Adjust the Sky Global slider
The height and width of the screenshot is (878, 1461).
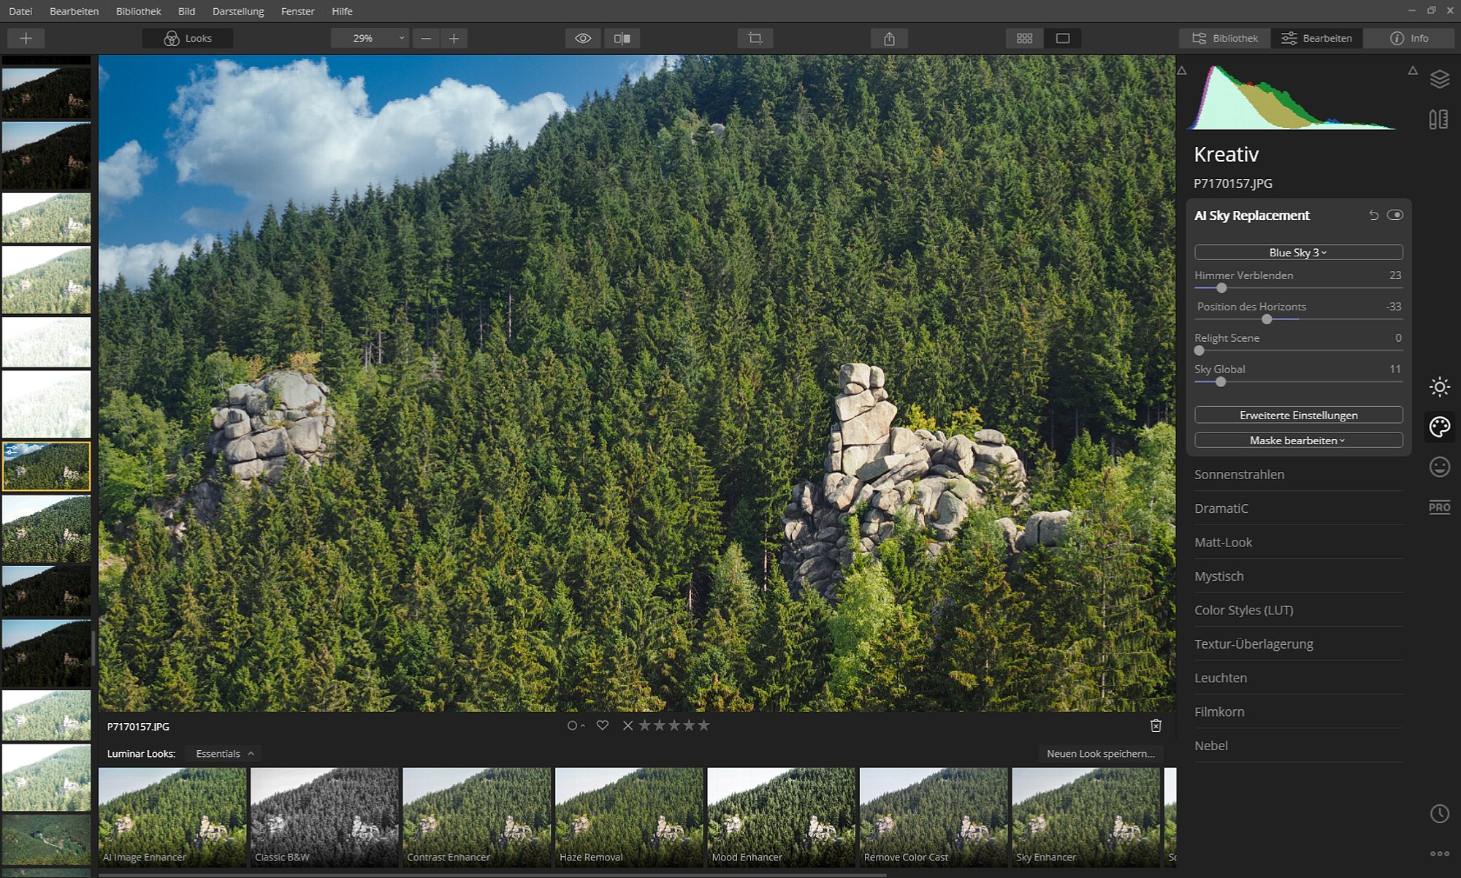(1221, 382)
